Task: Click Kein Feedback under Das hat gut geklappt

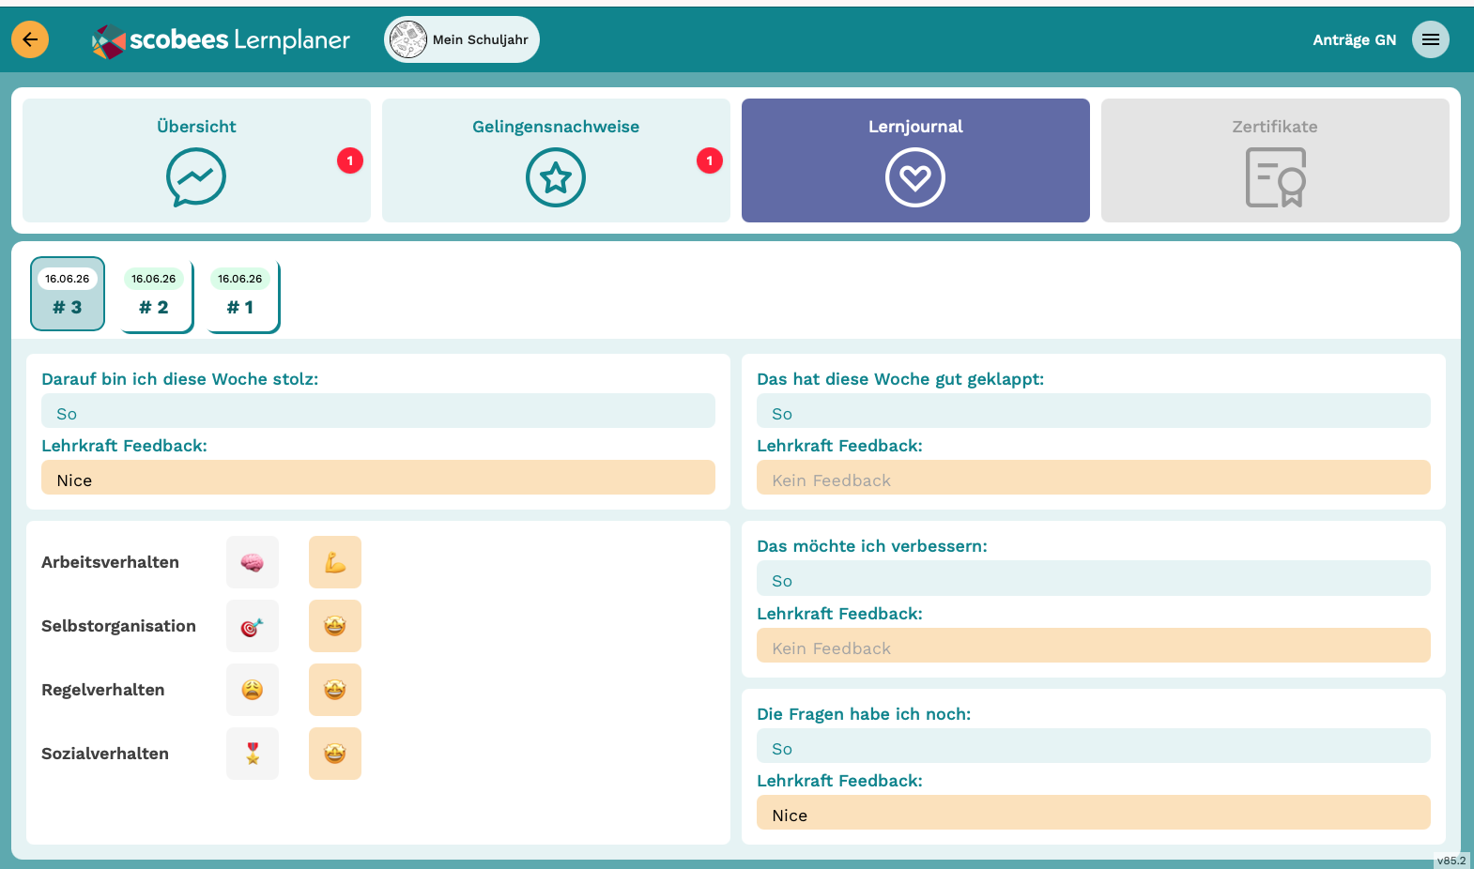Action: coord(1094,478)
